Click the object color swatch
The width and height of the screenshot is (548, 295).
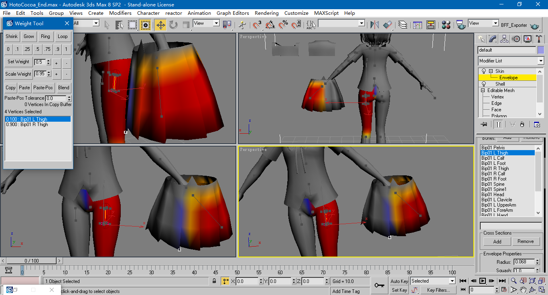[541, 50]
